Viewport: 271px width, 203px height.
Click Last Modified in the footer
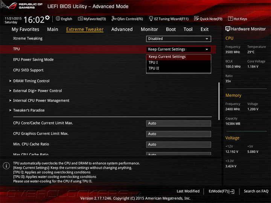click(x=188, y=191)
